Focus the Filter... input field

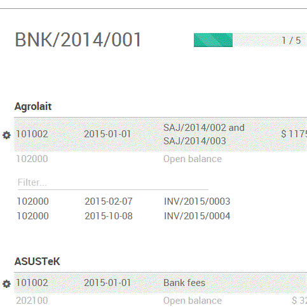113,182
